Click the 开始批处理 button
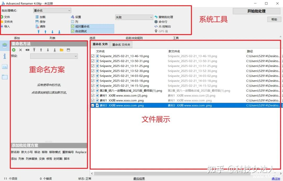This screenshot has height=181, width=283. click(253, 11)
